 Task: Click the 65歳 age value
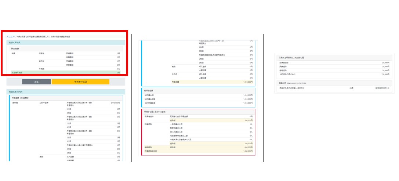[351, 88]
